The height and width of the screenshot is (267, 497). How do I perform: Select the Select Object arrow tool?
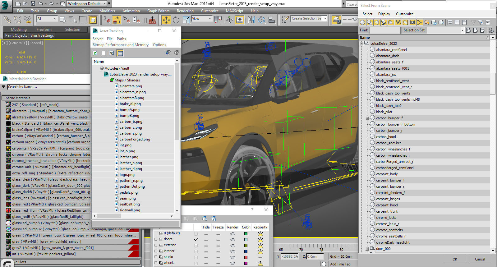pos(63,20)
